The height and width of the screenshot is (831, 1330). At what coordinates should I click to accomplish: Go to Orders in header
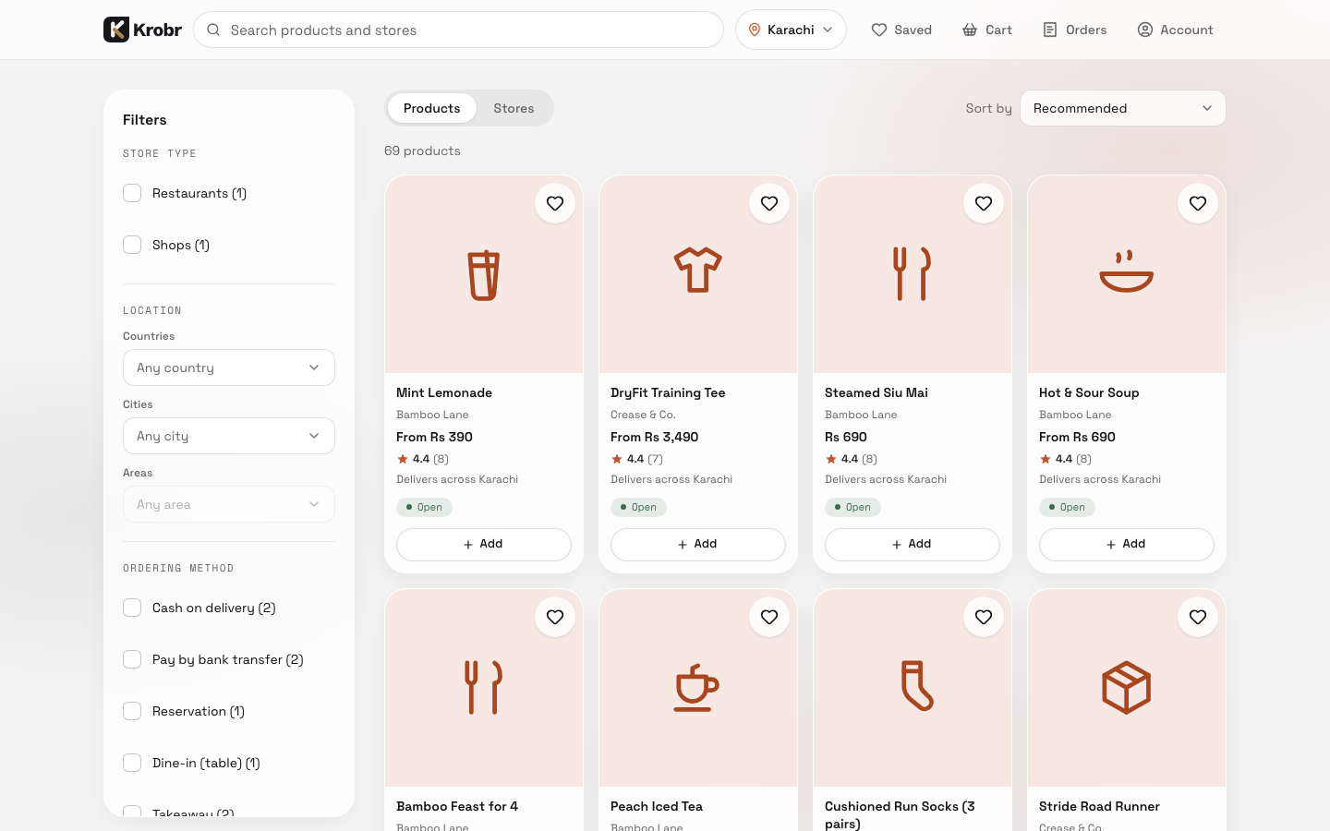pyautogui.click(x=1074, y=30)
